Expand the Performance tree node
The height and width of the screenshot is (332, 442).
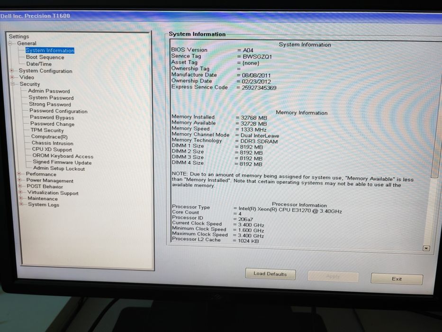coord(19,174)
